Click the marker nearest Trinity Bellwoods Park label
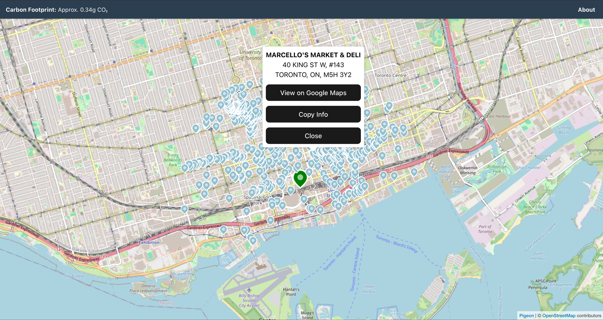The width and height of the screenshot is (603, 320). (x=185, y=168)
